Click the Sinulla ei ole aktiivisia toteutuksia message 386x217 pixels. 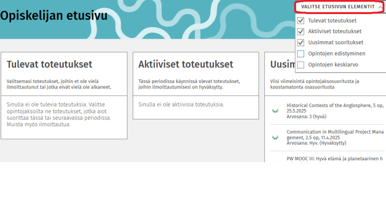pyautogui.click(x=181, y=104)
